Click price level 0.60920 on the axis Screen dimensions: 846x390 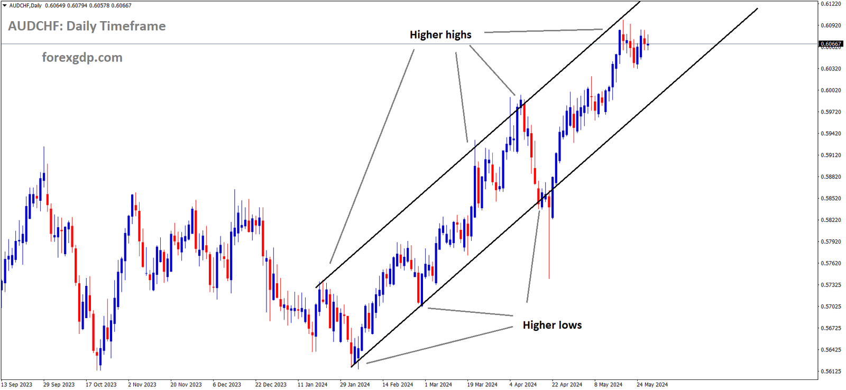[x=831, y=25]
